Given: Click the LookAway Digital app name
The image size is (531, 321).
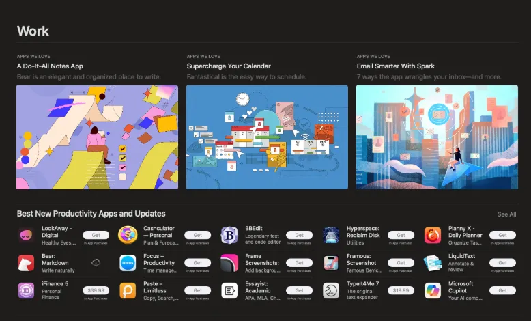Looking at the screenshot, I should (x=57, y=232).
